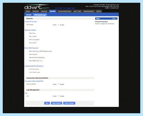Enable the SPI Firewall radio option
This screenshot has height=116, width=143.
tap(51, 25)
